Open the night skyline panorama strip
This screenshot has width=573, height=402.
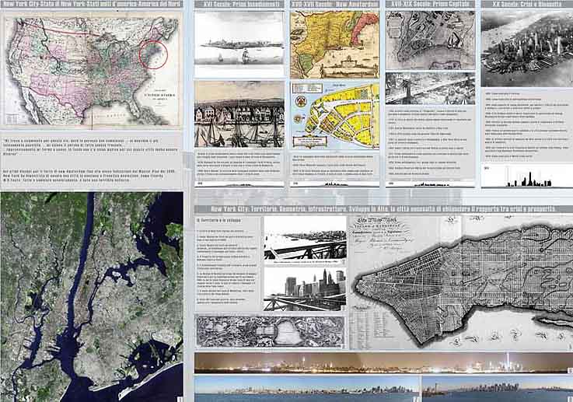point(383,363)
